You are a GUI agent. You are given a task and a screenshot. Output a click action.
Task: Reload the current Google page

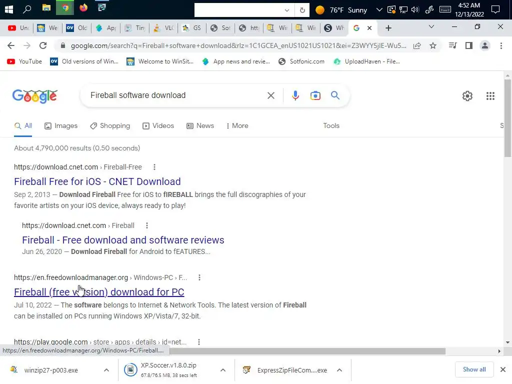pos(43,45)
